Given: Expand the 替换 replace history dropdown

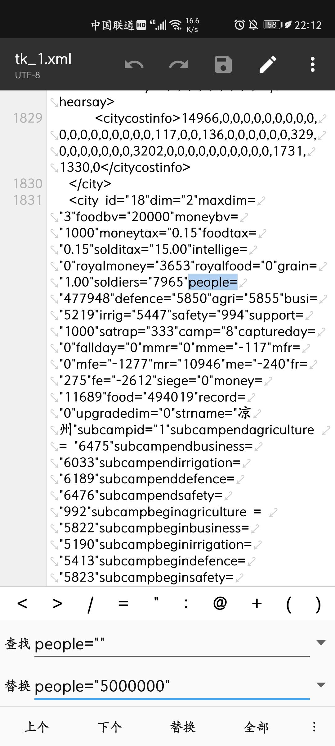Looking at the screenshot, I should [x=321, y=685].
